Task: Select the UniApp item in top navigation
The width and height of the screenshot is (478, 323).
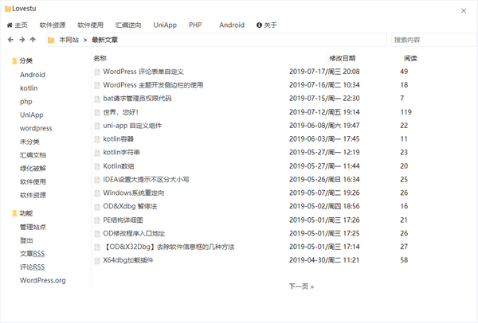Action: pyautogui.click(x=165, y=25)
